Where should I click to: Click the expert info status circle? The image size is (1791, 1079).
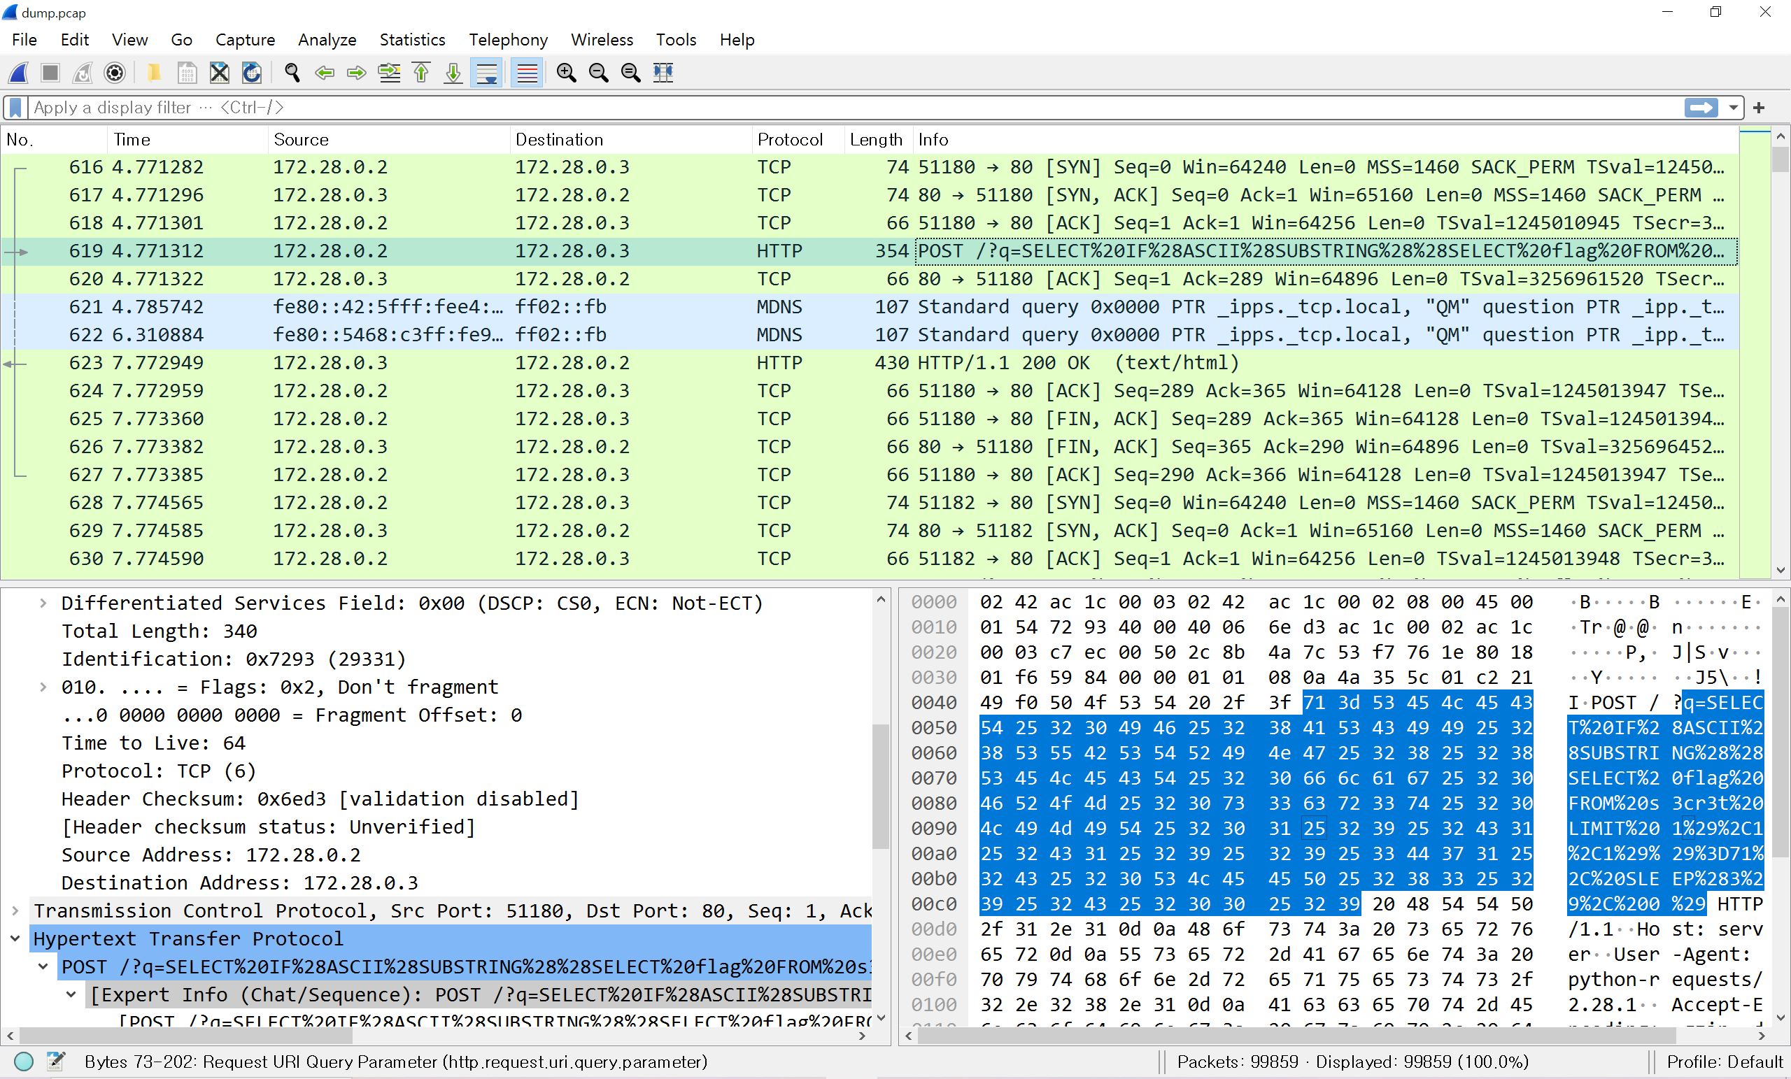[x=24, y=1062]
